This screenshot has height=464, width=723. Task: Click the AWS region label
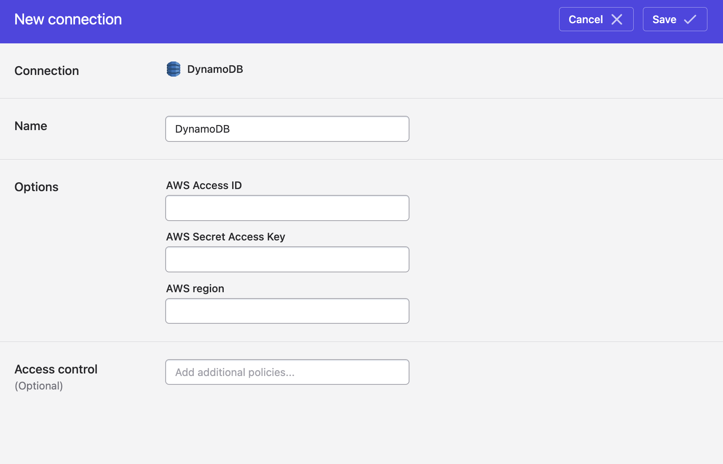(x=195, y=289)
